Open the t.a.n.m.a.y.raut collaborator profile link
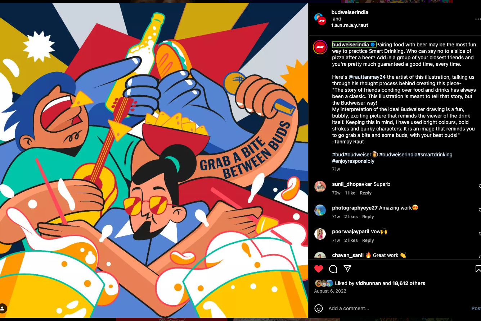This screenshot has height=321, width=481. 350,25
